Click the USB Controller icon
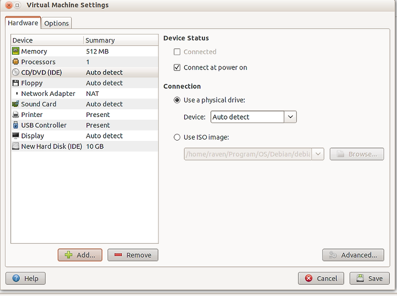Image resolution: width=397 pixels, height=296 pixels. click(x=15, y=125)
